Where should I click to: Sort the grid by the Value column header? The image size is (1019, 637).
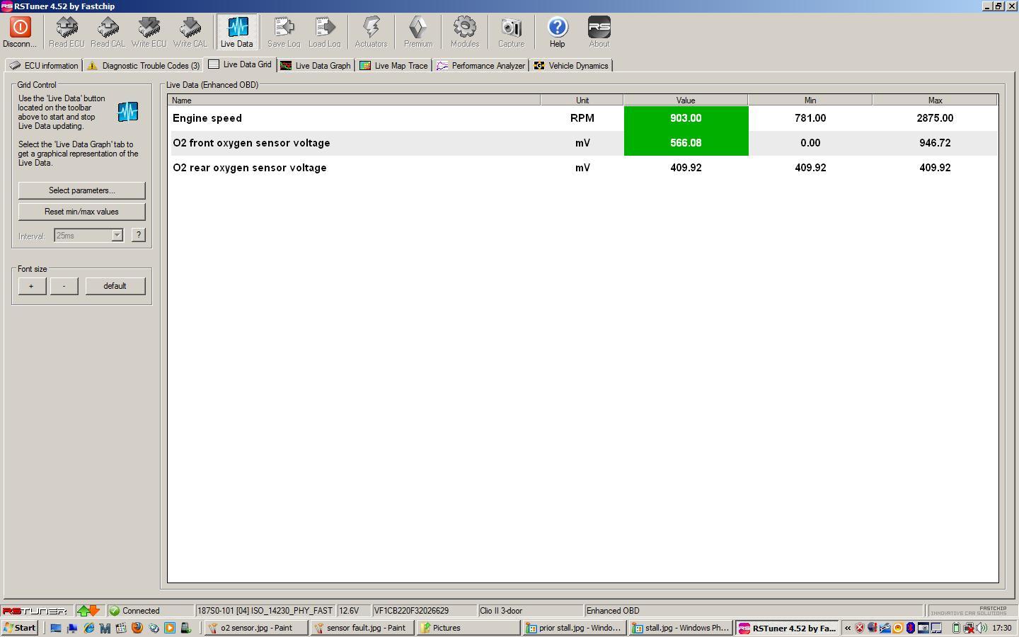coord(685,101)
